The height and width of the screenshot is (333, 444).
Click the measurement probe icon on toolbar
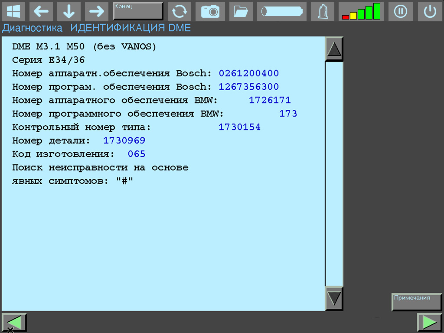click(x=281, y=11)
